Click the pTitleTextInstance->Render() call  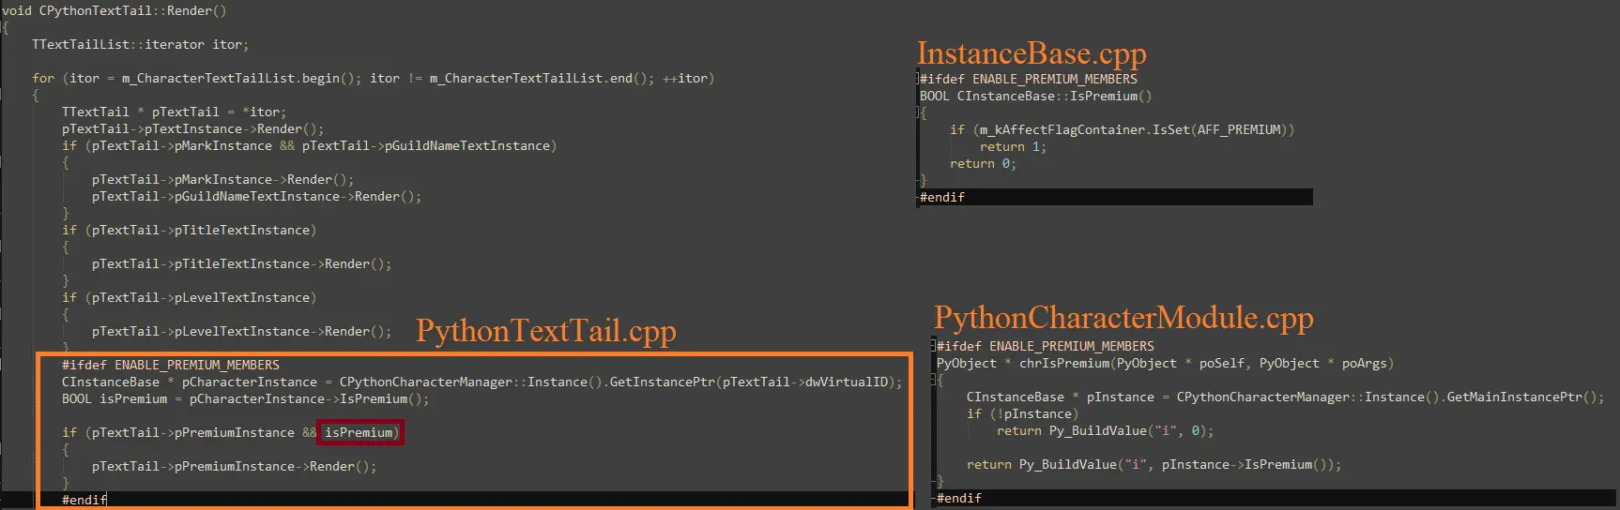click(x=241, y=264)
